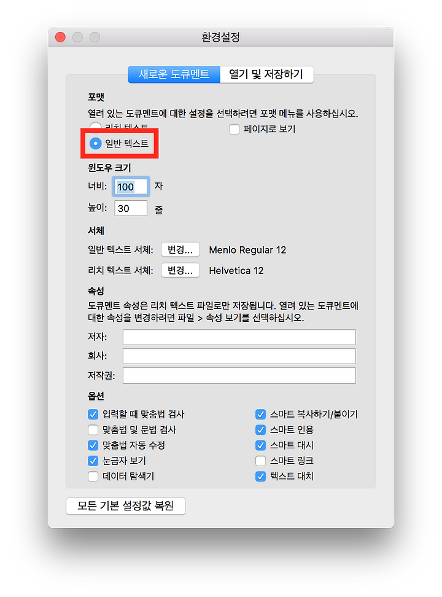Click 모든 기본 설정값 복원 button
Image resolution: width=442 pixels, height=597 pixels.
tap(126, 506)
